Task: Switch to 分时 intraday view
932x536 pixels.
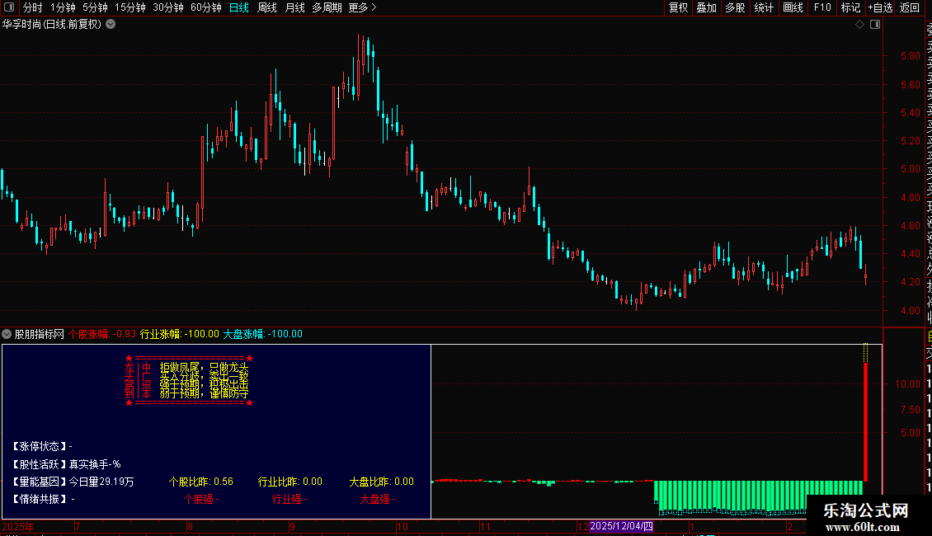Action: coord(33,7)
